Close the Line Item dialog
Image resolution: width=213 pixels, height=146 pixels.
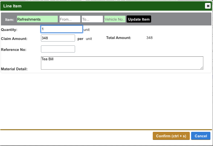208,6
